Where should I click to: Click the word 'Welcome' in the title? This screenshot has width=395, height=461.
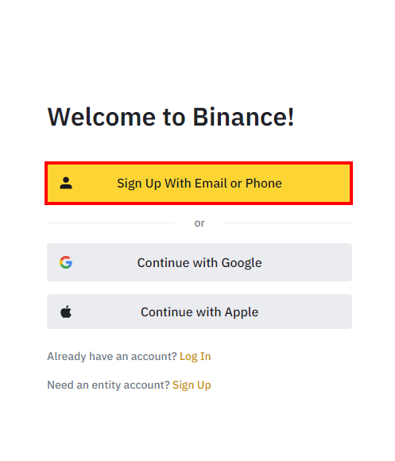pos(102,117)
